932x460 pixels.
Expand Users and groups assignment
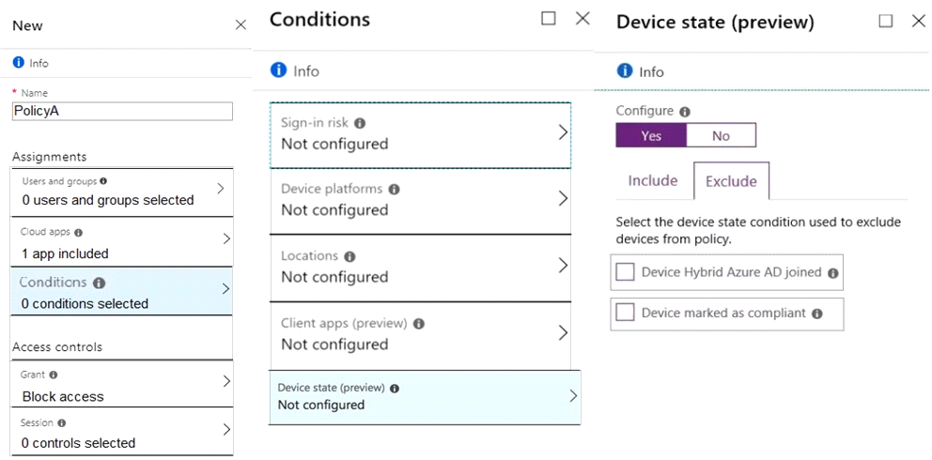[122, 192]
